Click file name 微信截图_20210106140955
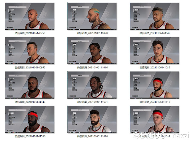The image size is (190, 141). tap(30, 67)
